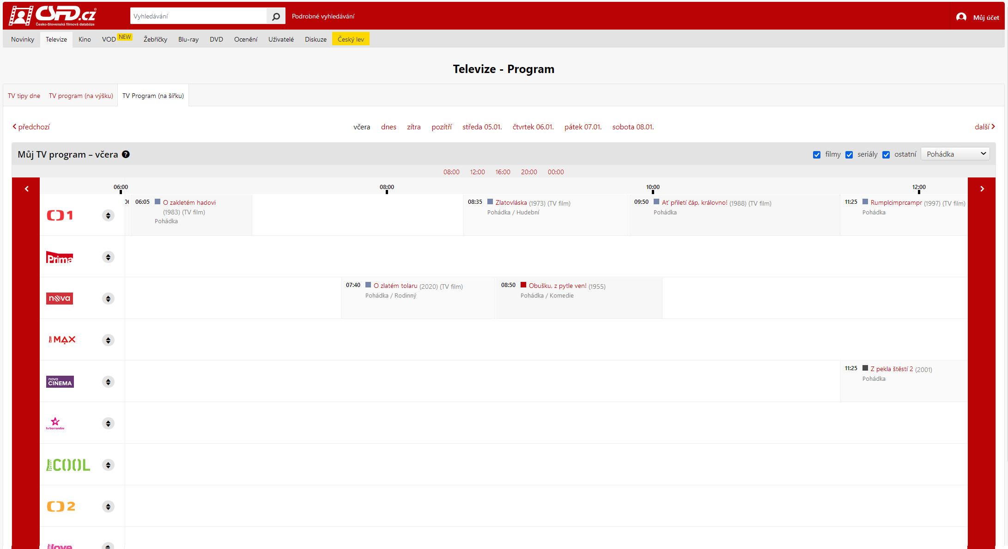This screenshot has width=1008, height=549.
Task: Uncheck the ostatní checkbox
Action: coord(886,154)
